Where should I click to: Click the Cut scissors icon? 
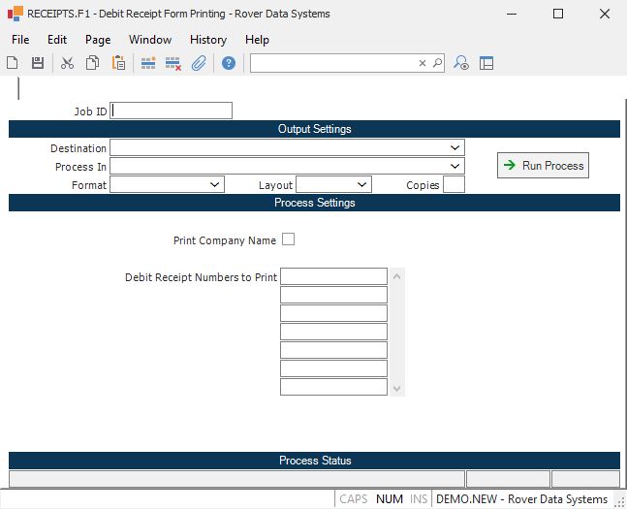point(67,63)
